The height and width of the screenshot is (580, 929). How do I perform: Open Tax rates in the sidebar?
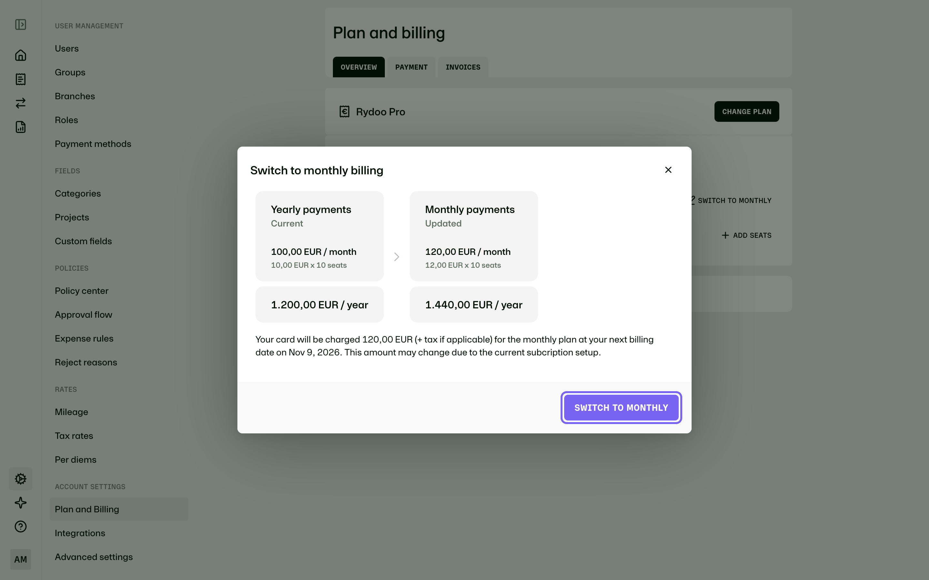pyautogui.click(x=74, y=436)
